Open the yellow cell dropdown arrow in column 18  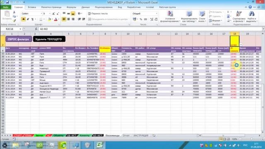(241, 45)
